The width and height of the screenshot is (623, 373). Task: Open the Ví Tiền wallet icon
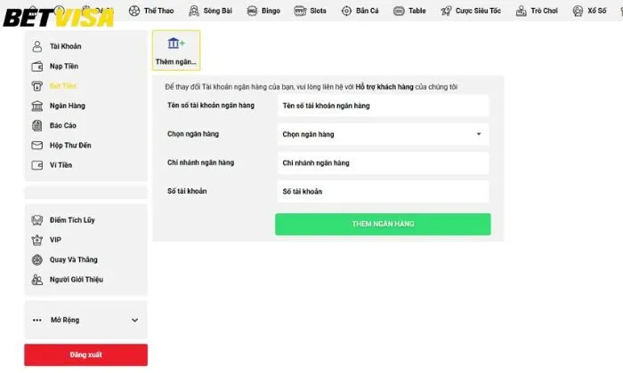[x=36, y=164]
